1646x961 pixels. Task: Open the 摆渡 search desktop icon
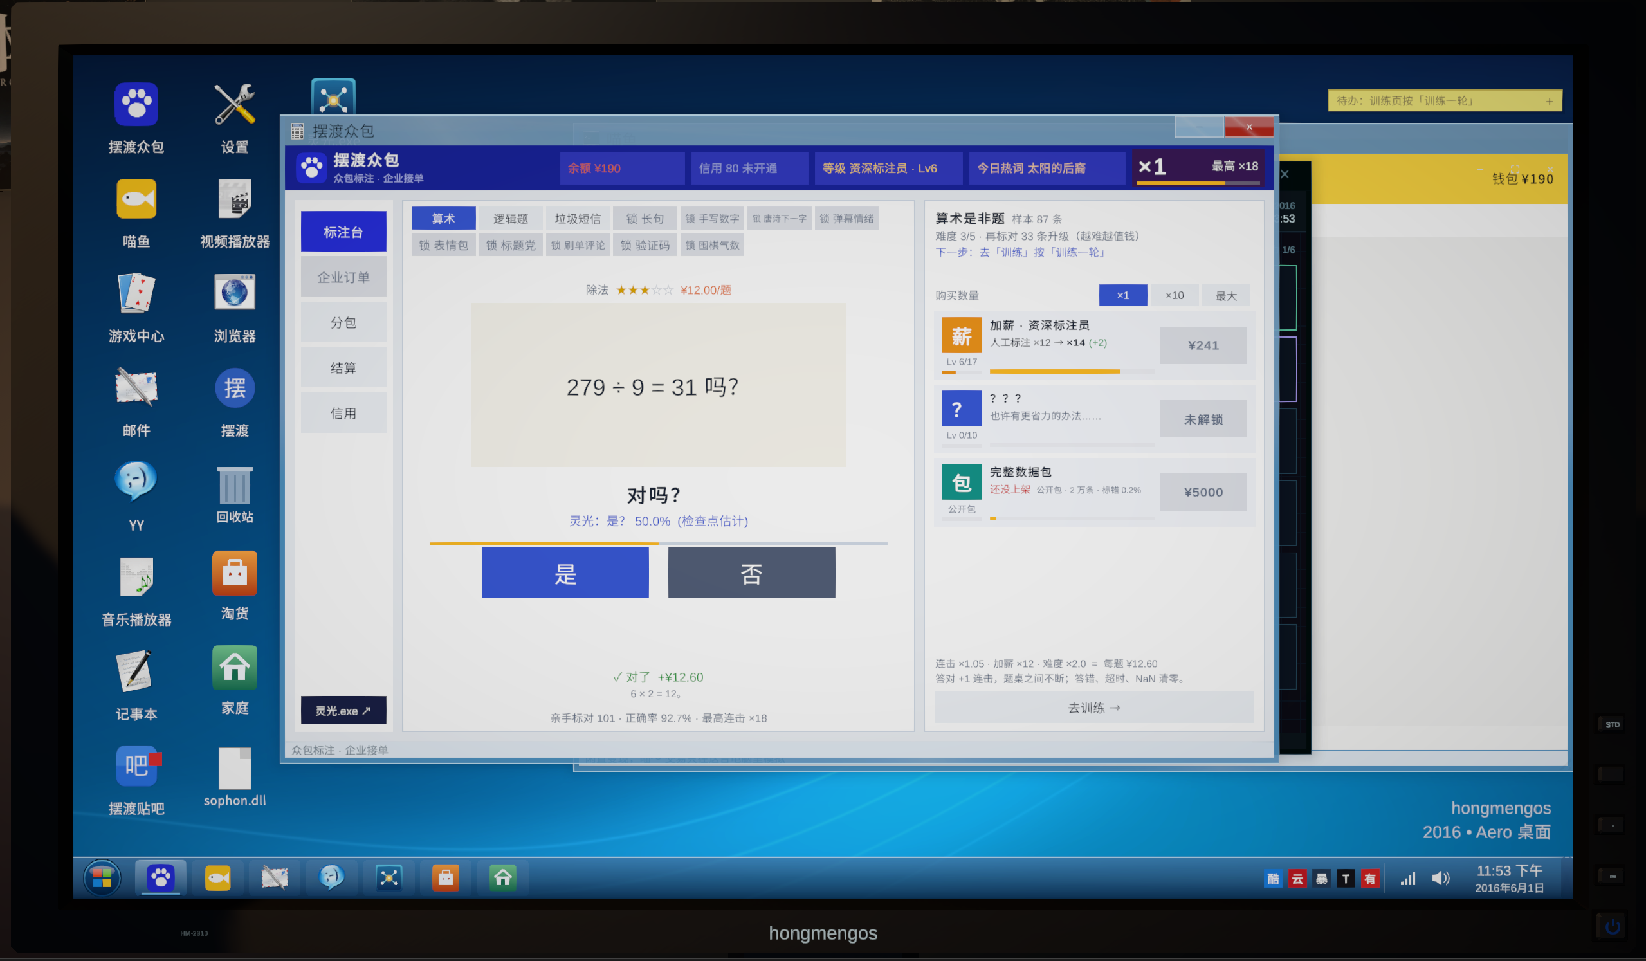point(235,403)
